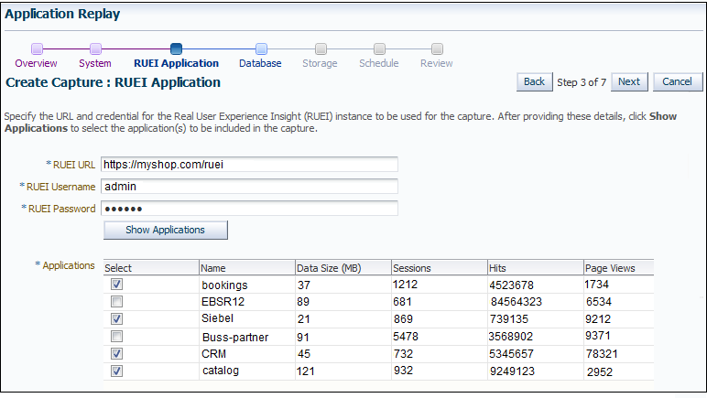Screen dimensions: 707x398
Task: Go back using the Back button
Action: click(x=534, y=82)
